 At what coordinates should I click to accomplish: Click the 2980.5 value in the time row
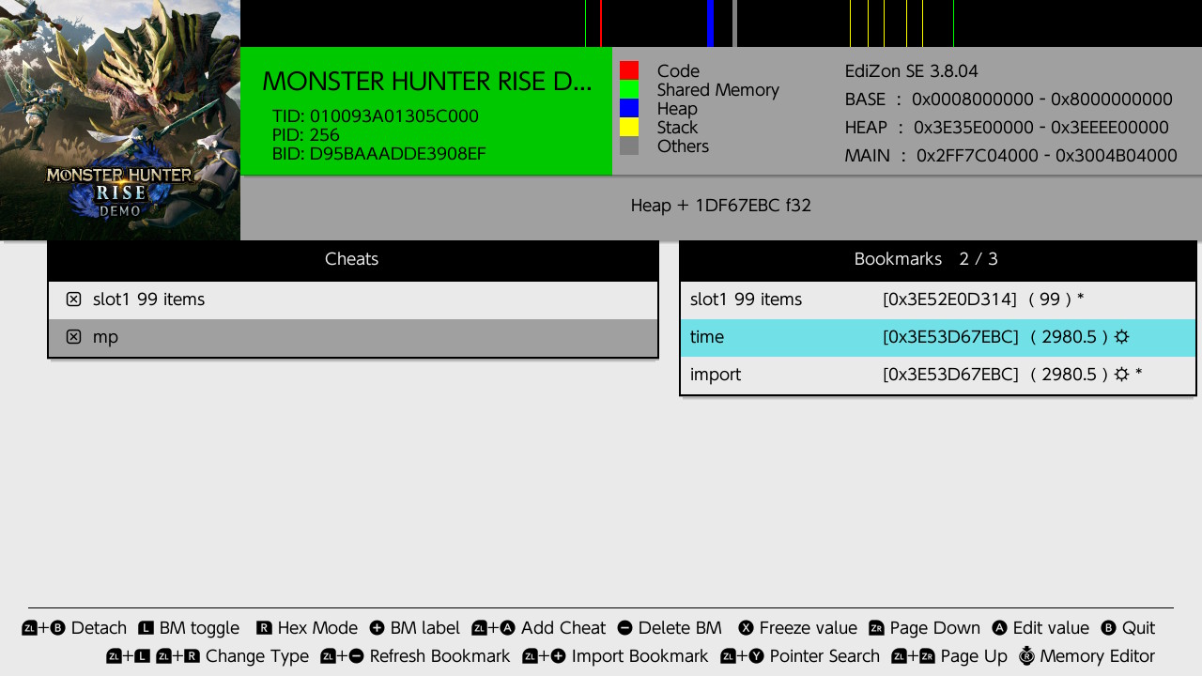pos(1070,337)
